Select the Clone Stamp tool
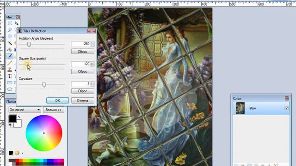Screen dimensions: 296x166 click(10, 70)
